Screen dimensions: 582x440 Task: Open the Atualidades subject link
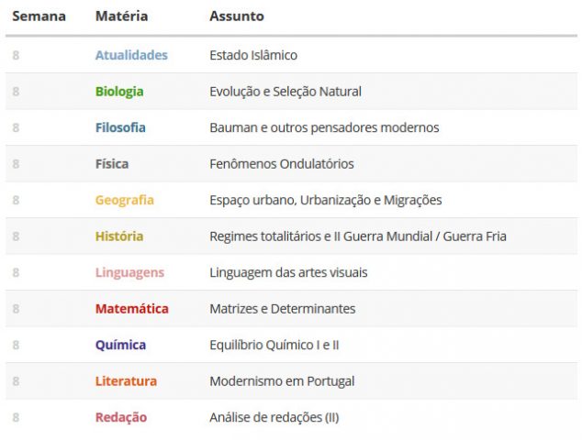(131, 55)
